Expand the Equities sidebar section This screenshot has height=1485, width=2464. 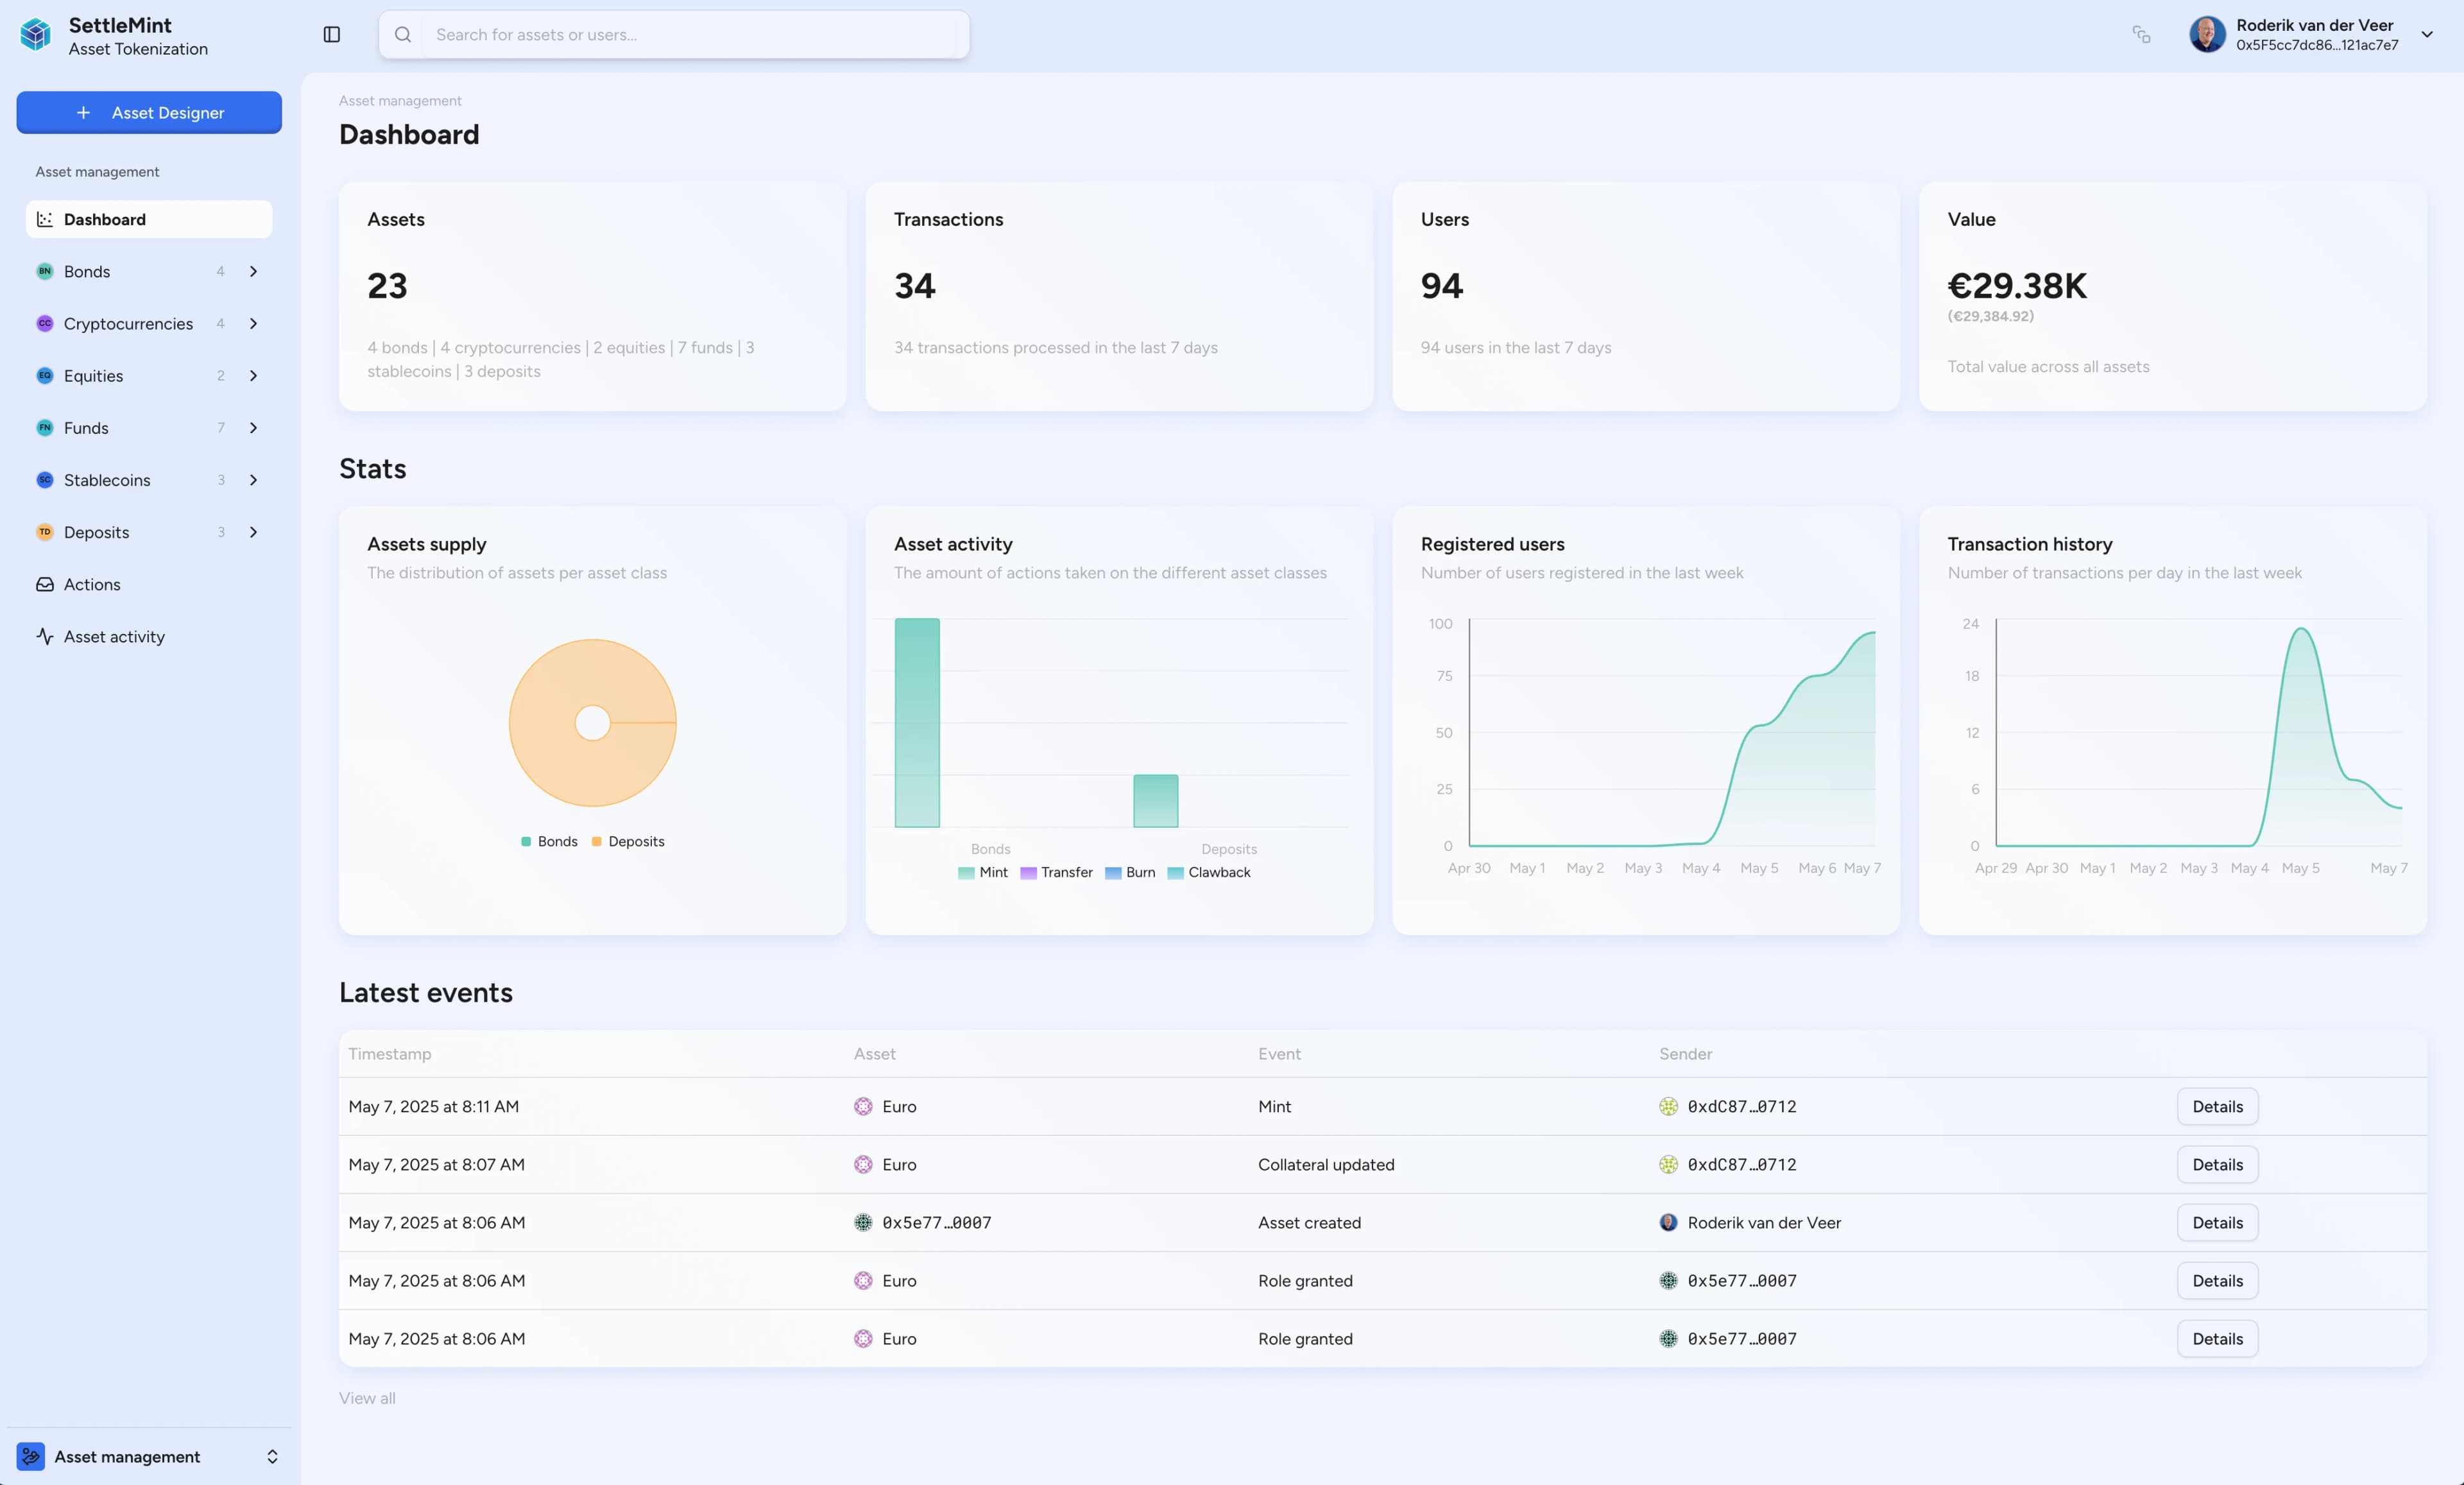click(253, 376)
